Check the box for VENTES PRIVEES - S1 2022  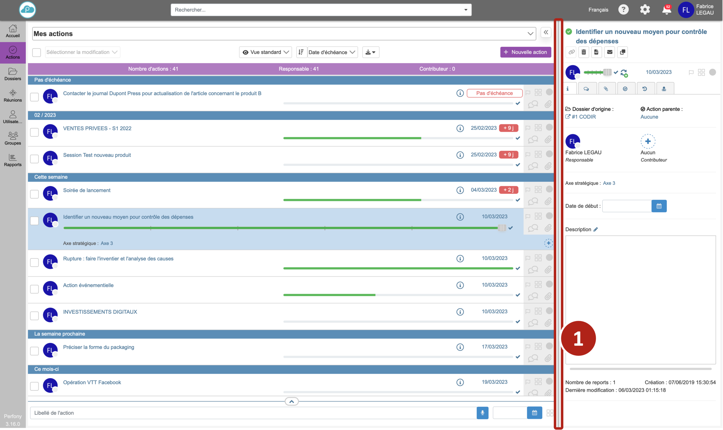pos(34,132)
